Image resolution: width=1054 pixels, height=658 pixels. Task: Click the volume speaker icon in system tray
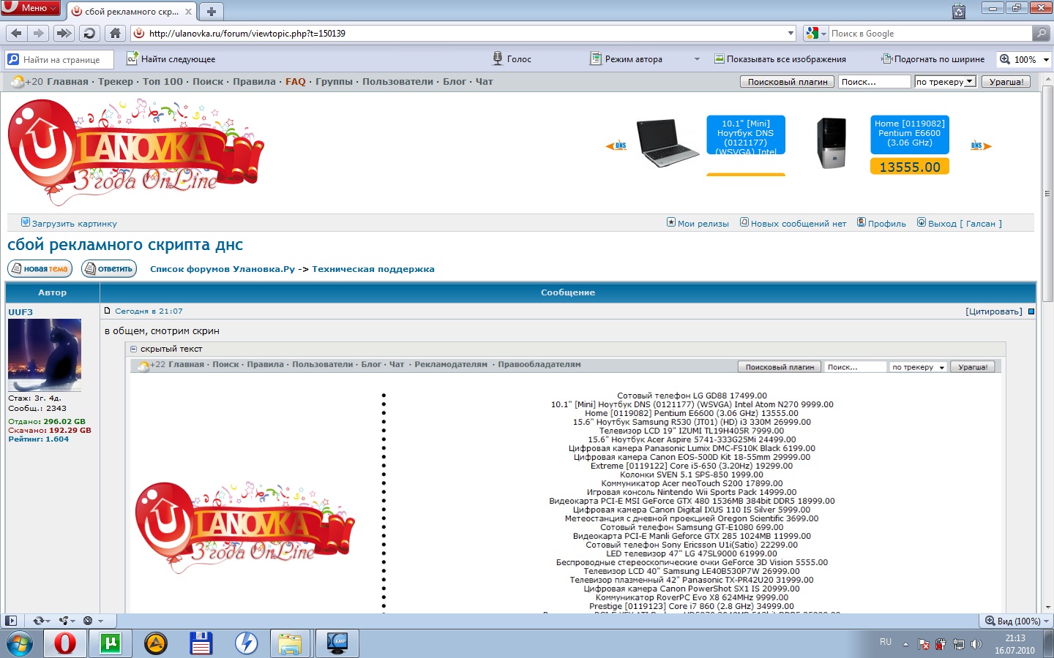[x=976, y=644]
